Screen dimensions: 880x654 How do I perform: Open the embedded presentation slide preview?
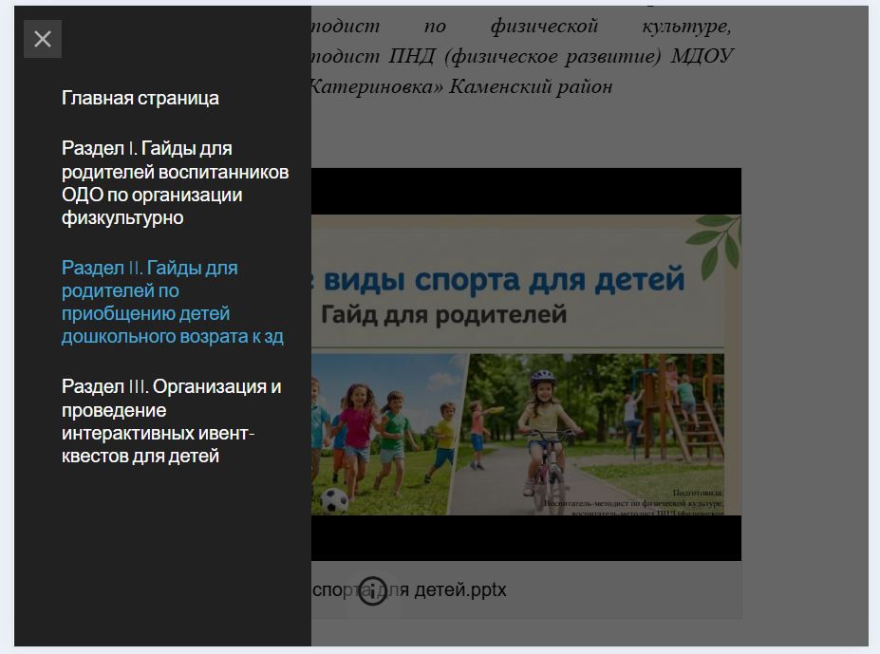coord(527,364)
